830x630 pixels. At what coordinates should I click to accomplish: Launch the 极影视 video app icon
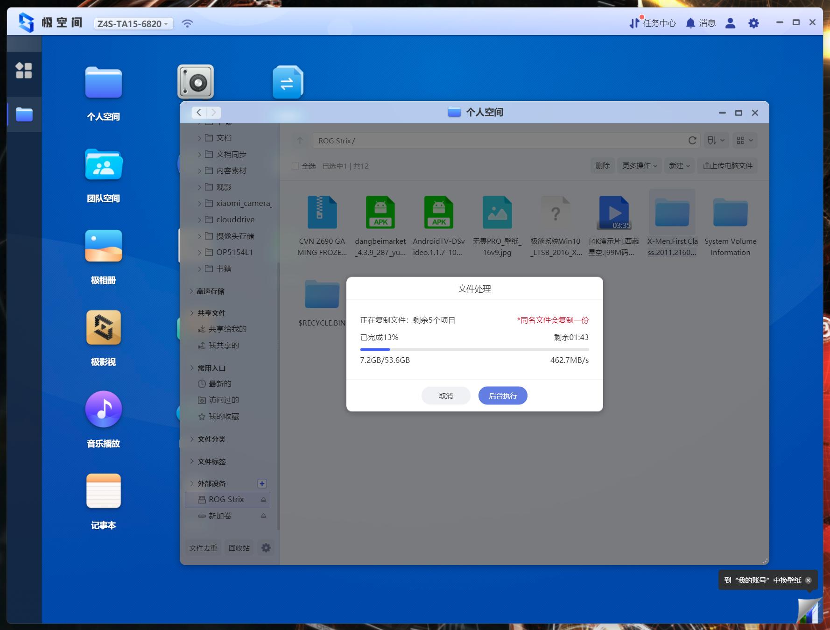(103, 328)
